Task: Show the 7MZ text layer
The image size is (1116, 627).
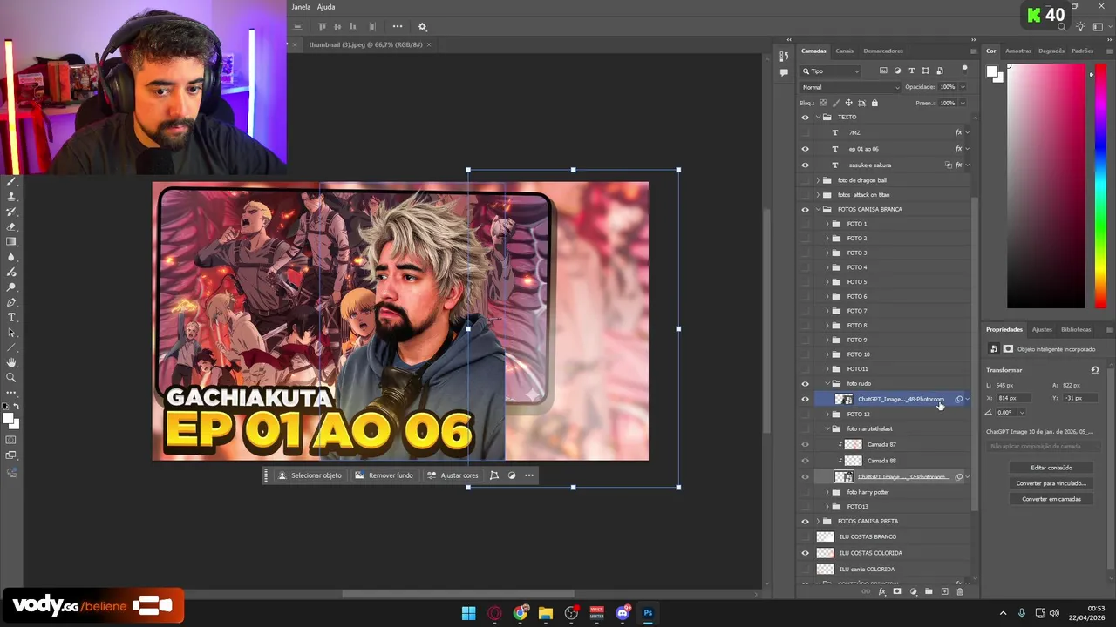Action: tap(805, 132)
